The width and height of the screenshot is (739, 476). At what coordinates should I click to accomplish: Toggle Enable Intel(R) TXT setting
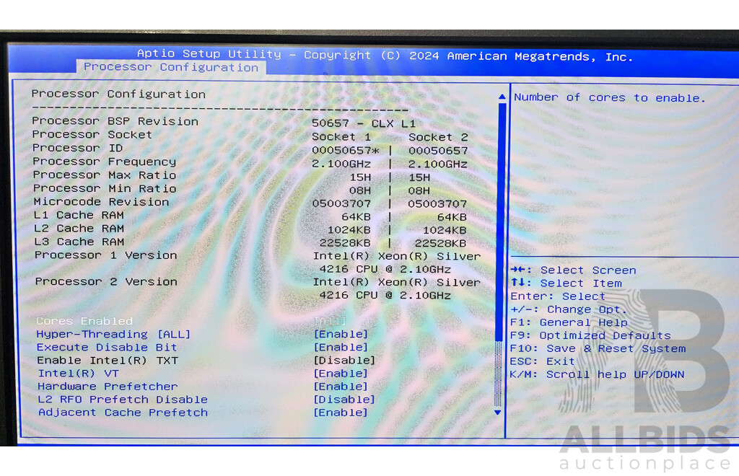coord(206,361)
